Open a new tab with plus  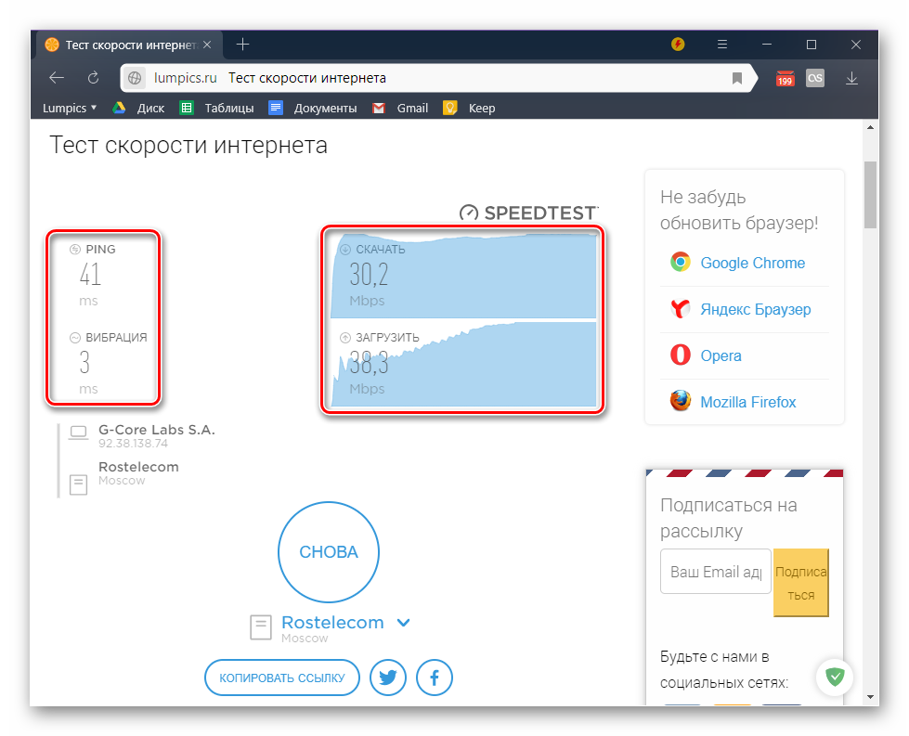[x=243, y=44]
